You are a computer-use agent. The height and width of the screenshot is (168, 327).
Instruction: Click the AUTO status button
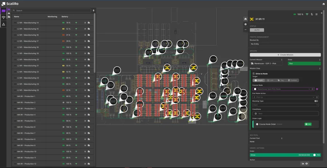pyautogui.click(x=257, y=30)
